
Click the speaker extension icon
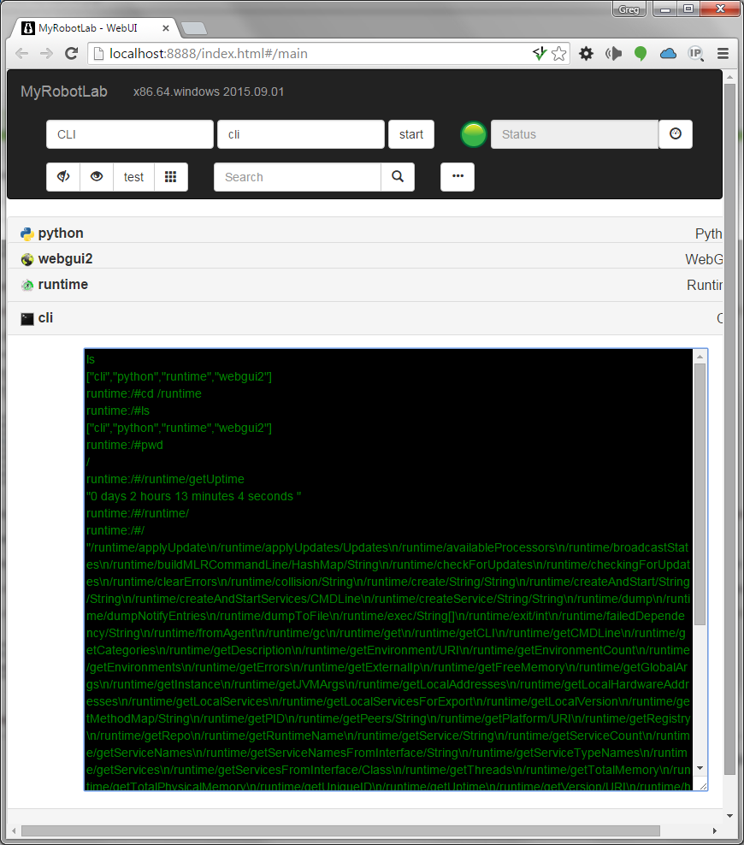[x=614, y=53]
